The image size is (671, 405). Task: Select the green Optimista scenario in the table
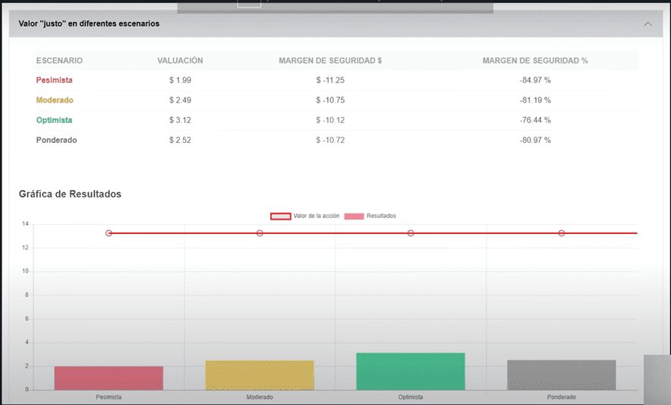pos(55,120)
